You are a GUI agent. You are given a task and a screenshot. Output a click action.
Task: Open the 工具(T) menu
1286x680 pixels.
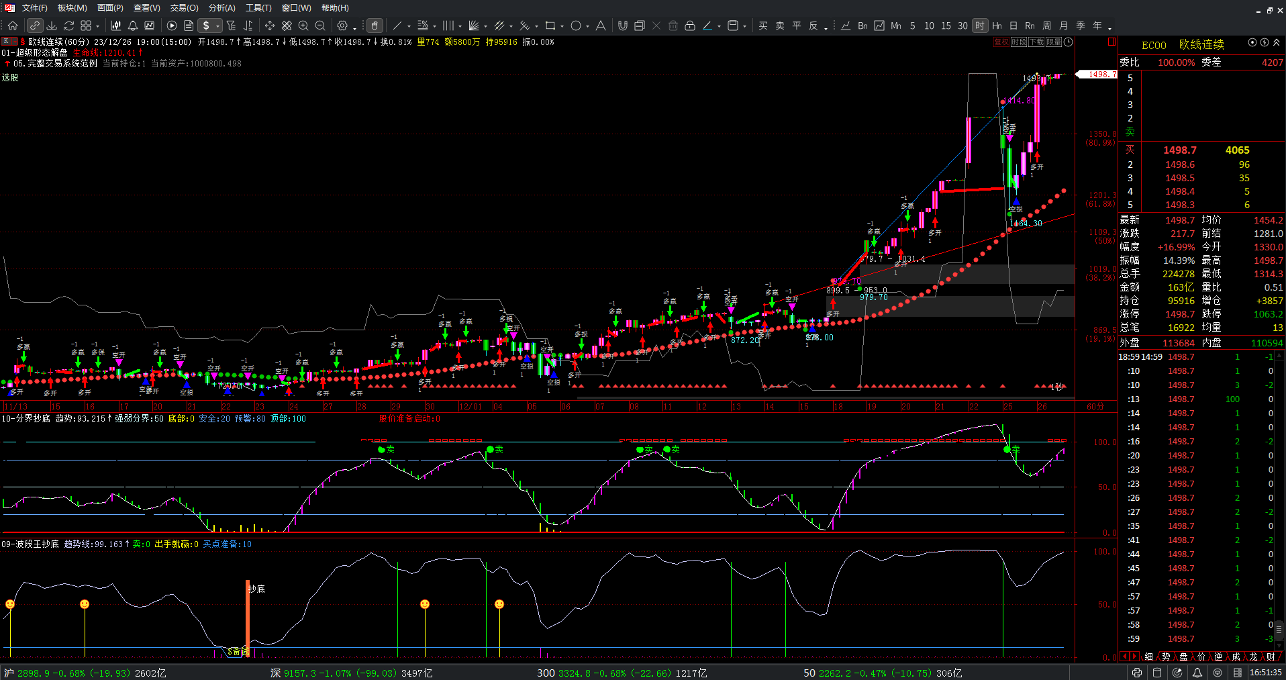pyautogui.click(x=259, y=8)
